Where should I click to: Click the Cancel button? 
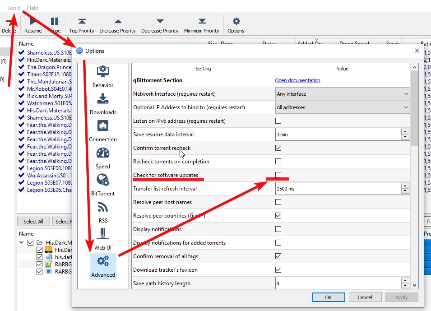click(x=365, y=297)
